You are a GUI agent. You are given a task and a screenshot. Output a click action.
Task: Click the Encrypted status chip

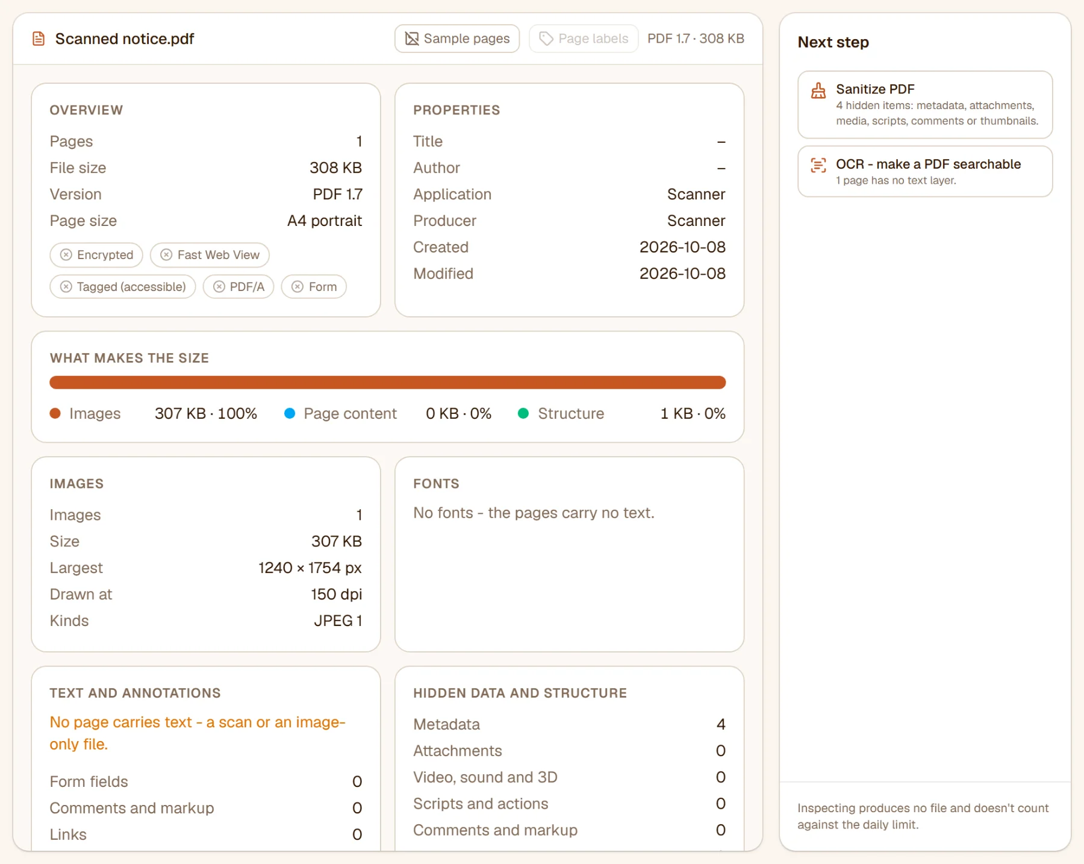96,255
